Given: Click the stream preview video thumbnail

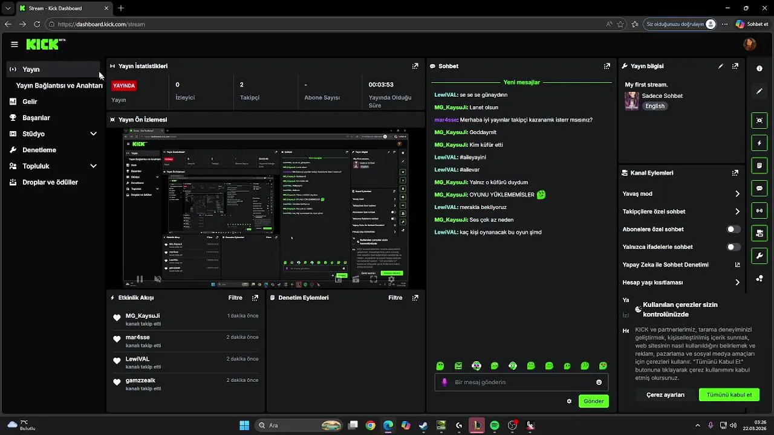Looking at the screenshot, I should click(x=265, y=208).
